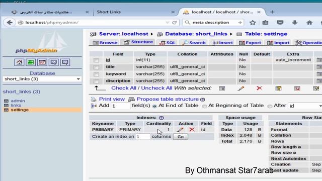Reload the page with refresh icon

click(175, 23)
